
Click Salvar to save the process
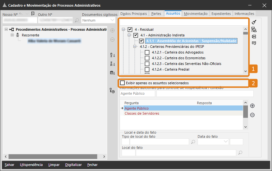point(9,165)
